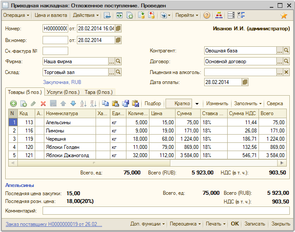Open the Операция dropdown menu

point(16,15)
